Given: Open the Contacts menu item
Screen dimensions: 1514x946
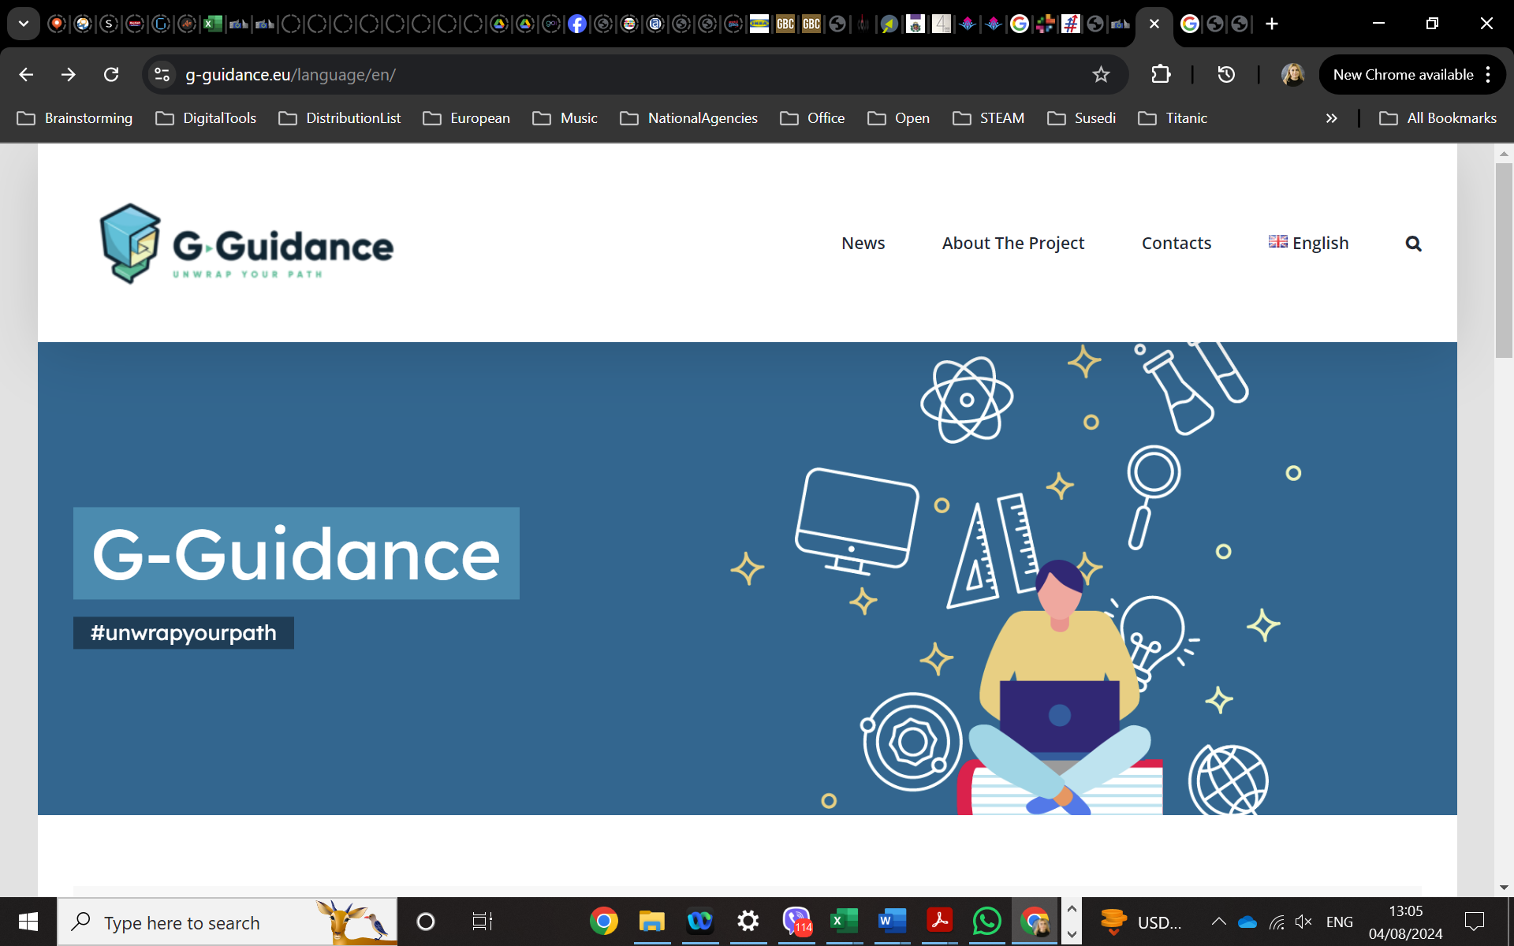Looking at the screenshot, I should tap(1176, 243).
